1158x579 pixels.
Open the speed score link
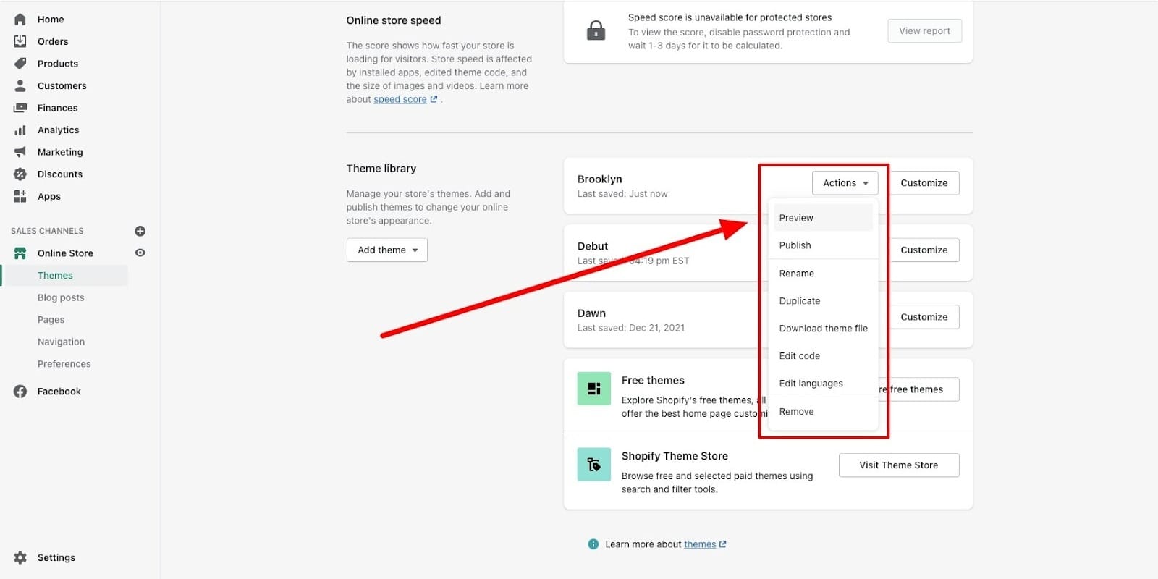(400, 100)
